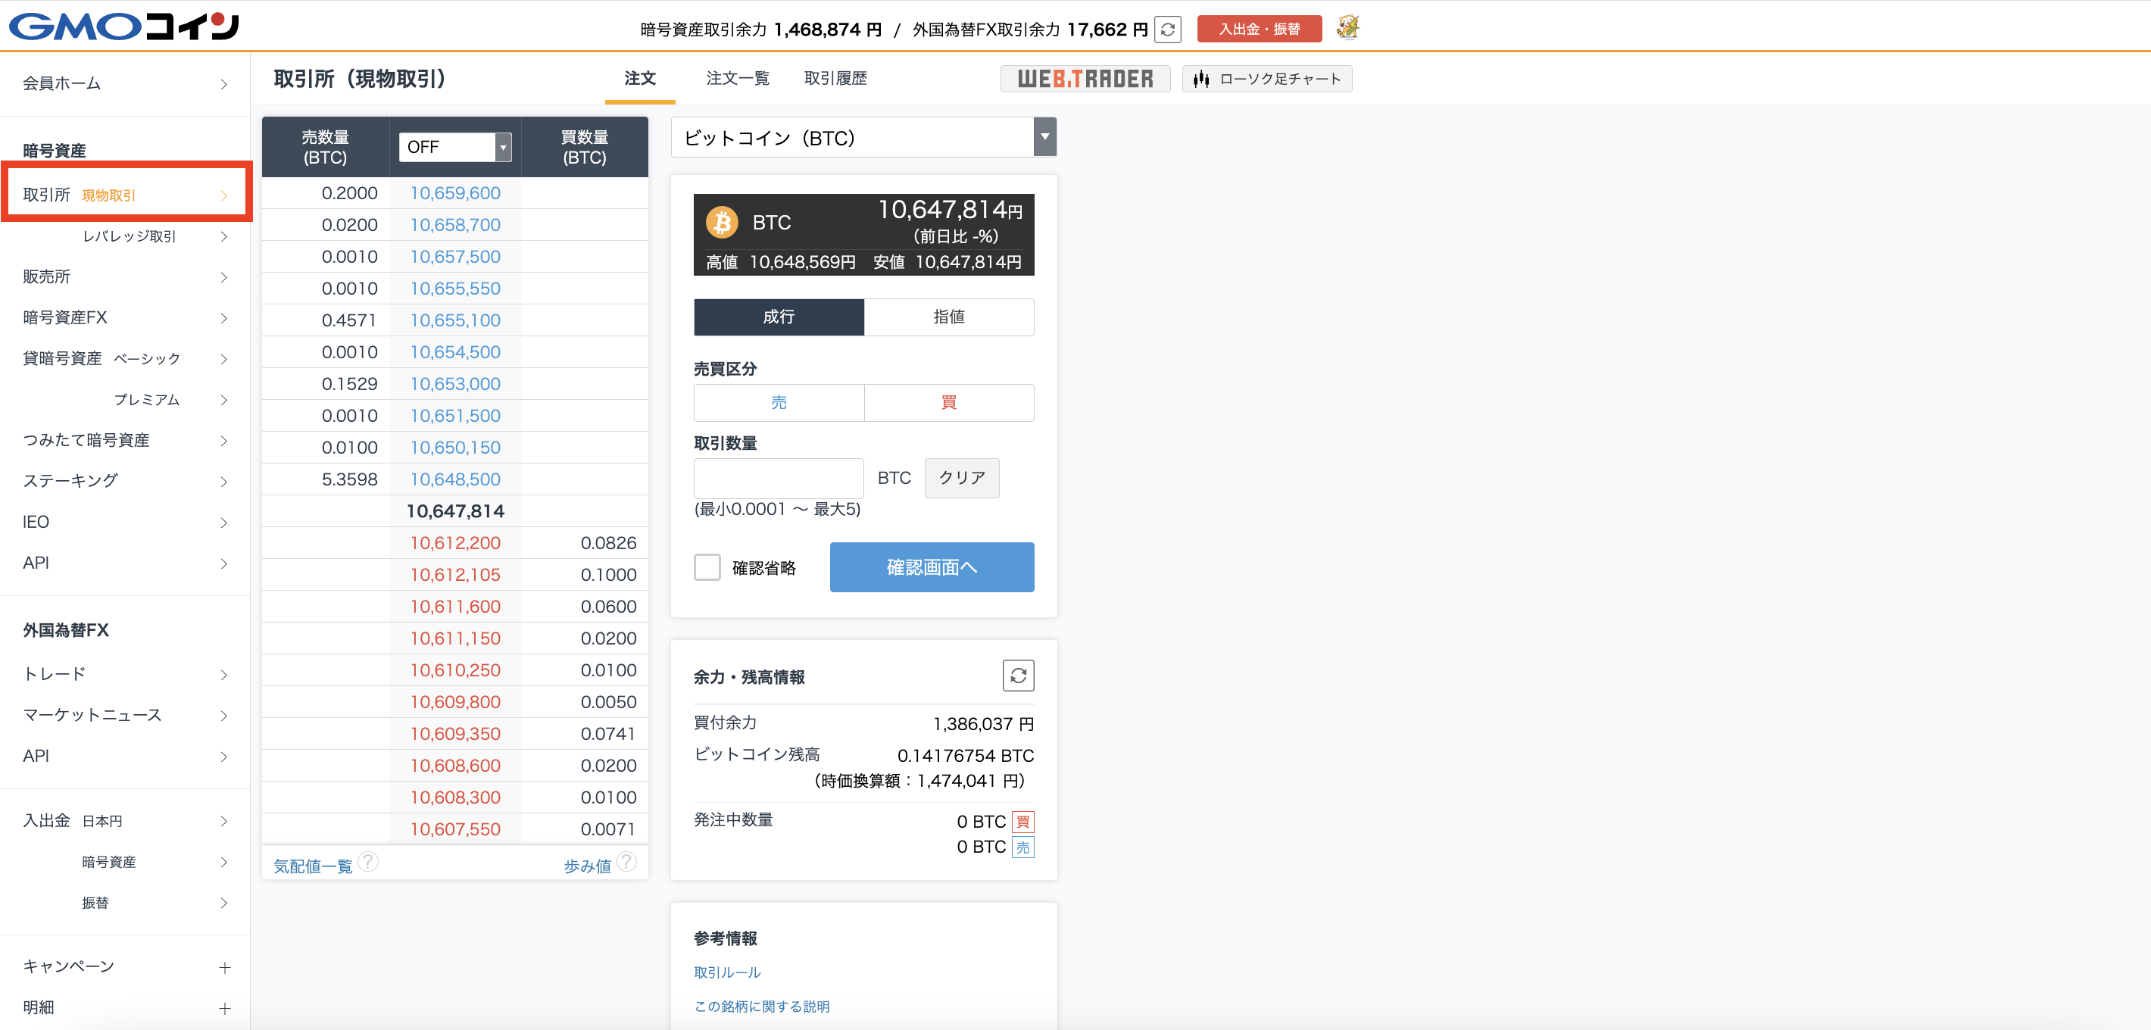Select 買 in 売買区分

point(948,402)
